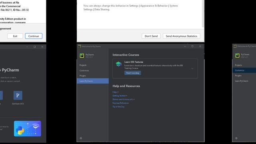Click Continue in the agreement dialog
Viewport: 256px width, 144px height.
click(x=34, y=36)
